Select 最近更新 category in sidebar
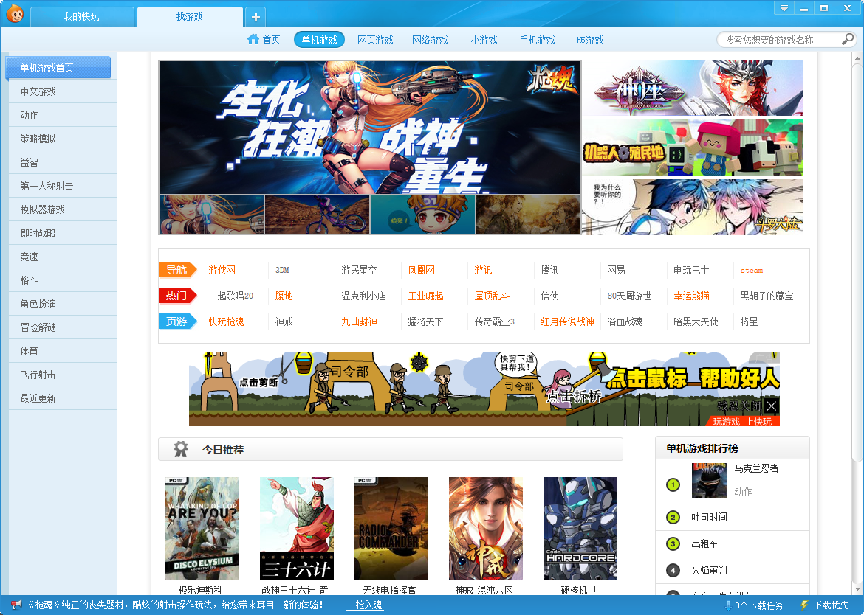The width and height of the screenshot is (864, 615). 63,398
